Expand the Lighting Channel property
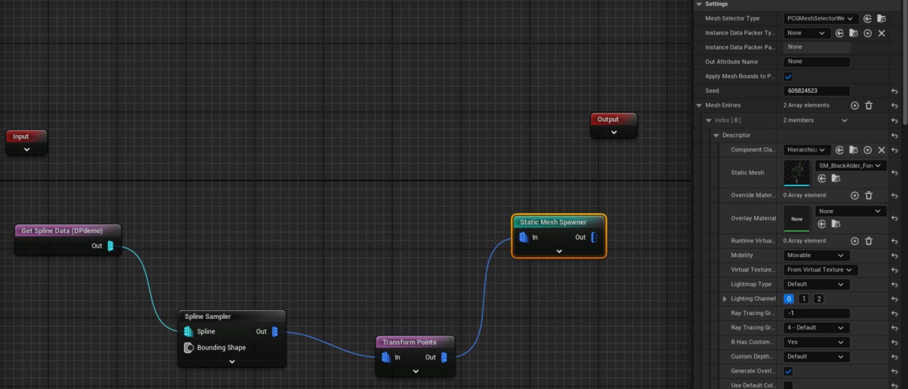The width and height of the screenshot is (908, 389). click(725, 299)
